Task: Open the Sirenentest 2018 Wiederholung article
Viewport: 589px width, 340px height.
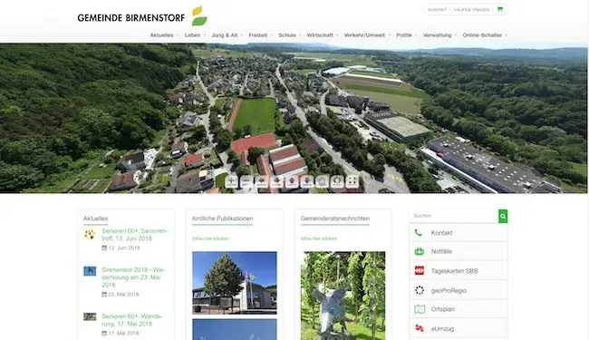Action: coord(133,277)
